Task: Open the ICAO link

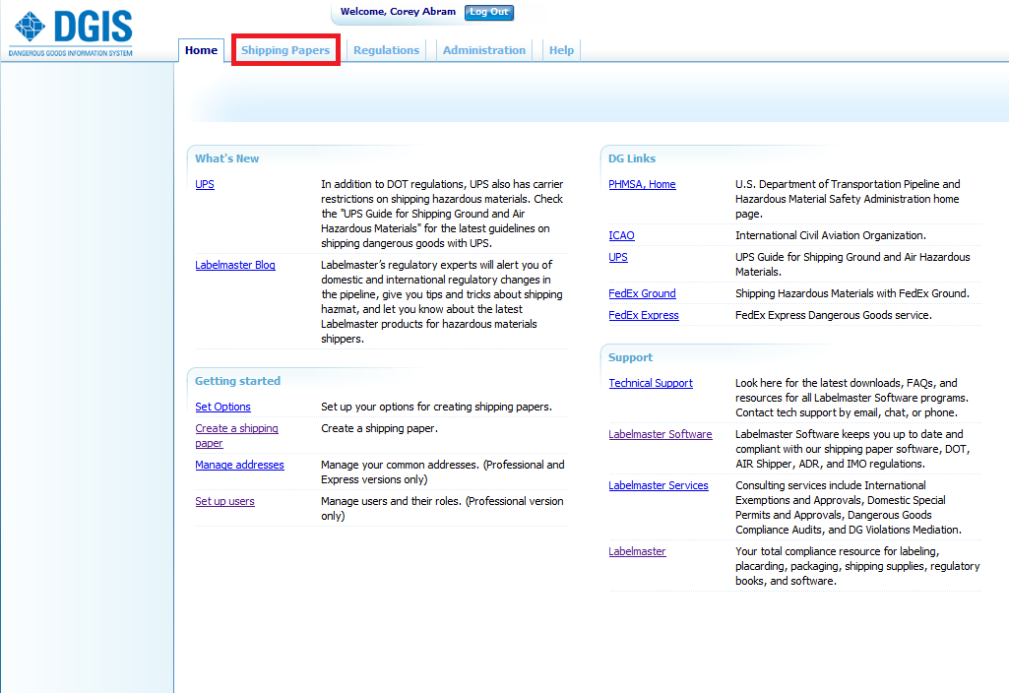Action: pyautogui.click(x=621, y=235)
